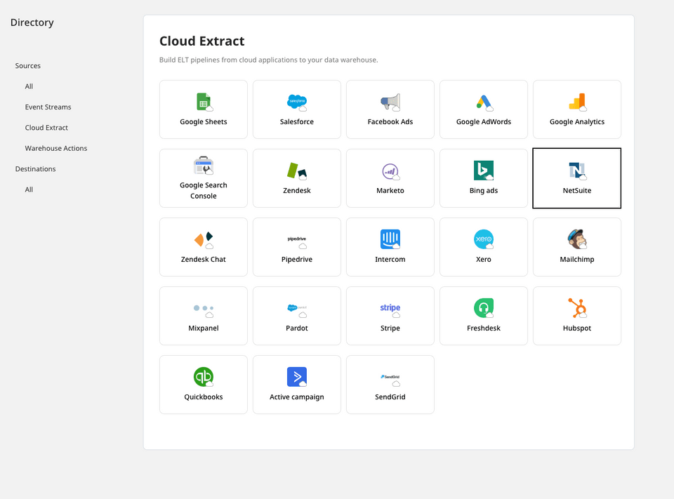Select the Active campaign source

tap(296, 385)
